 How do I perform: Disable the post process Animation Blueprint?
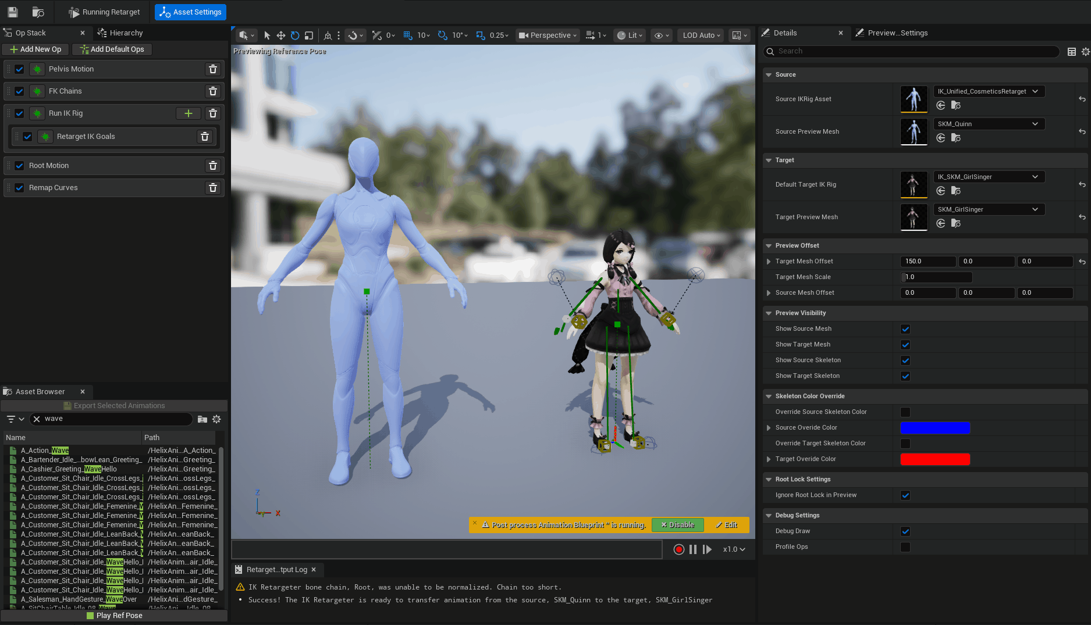click(678, 525)
